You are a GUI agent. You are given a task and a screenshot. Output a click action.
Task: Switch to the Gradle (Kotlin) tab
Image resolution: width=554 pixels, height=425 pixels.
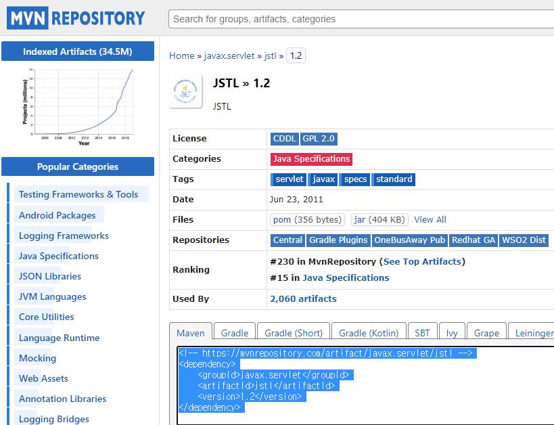[369, 333]
